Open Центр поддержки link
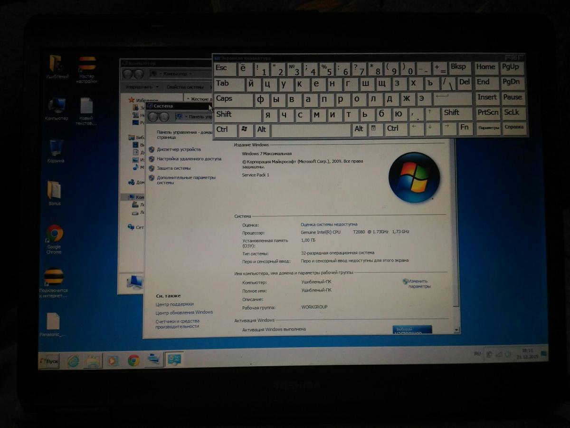Image resolution: width=570 pixels, height=428 pixels. coord(175,304)
